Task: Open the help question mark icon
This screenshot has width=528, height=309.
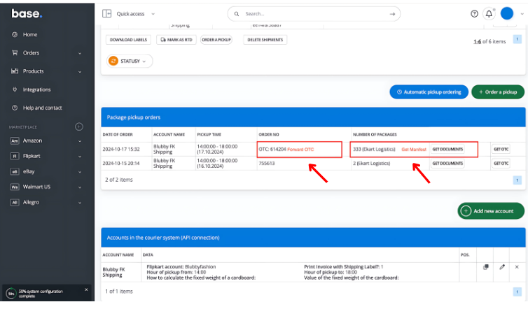Action: pos(474,13)
